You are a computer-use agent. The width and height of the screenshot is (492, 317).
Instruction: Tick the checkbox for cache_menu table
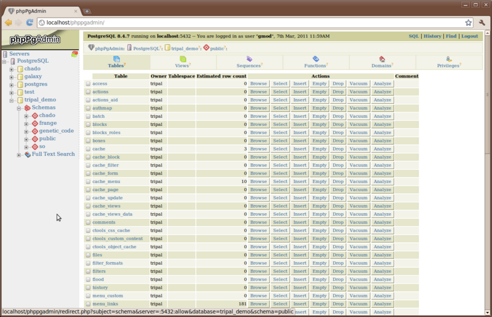pyautogui.click(x=88, y=182)
